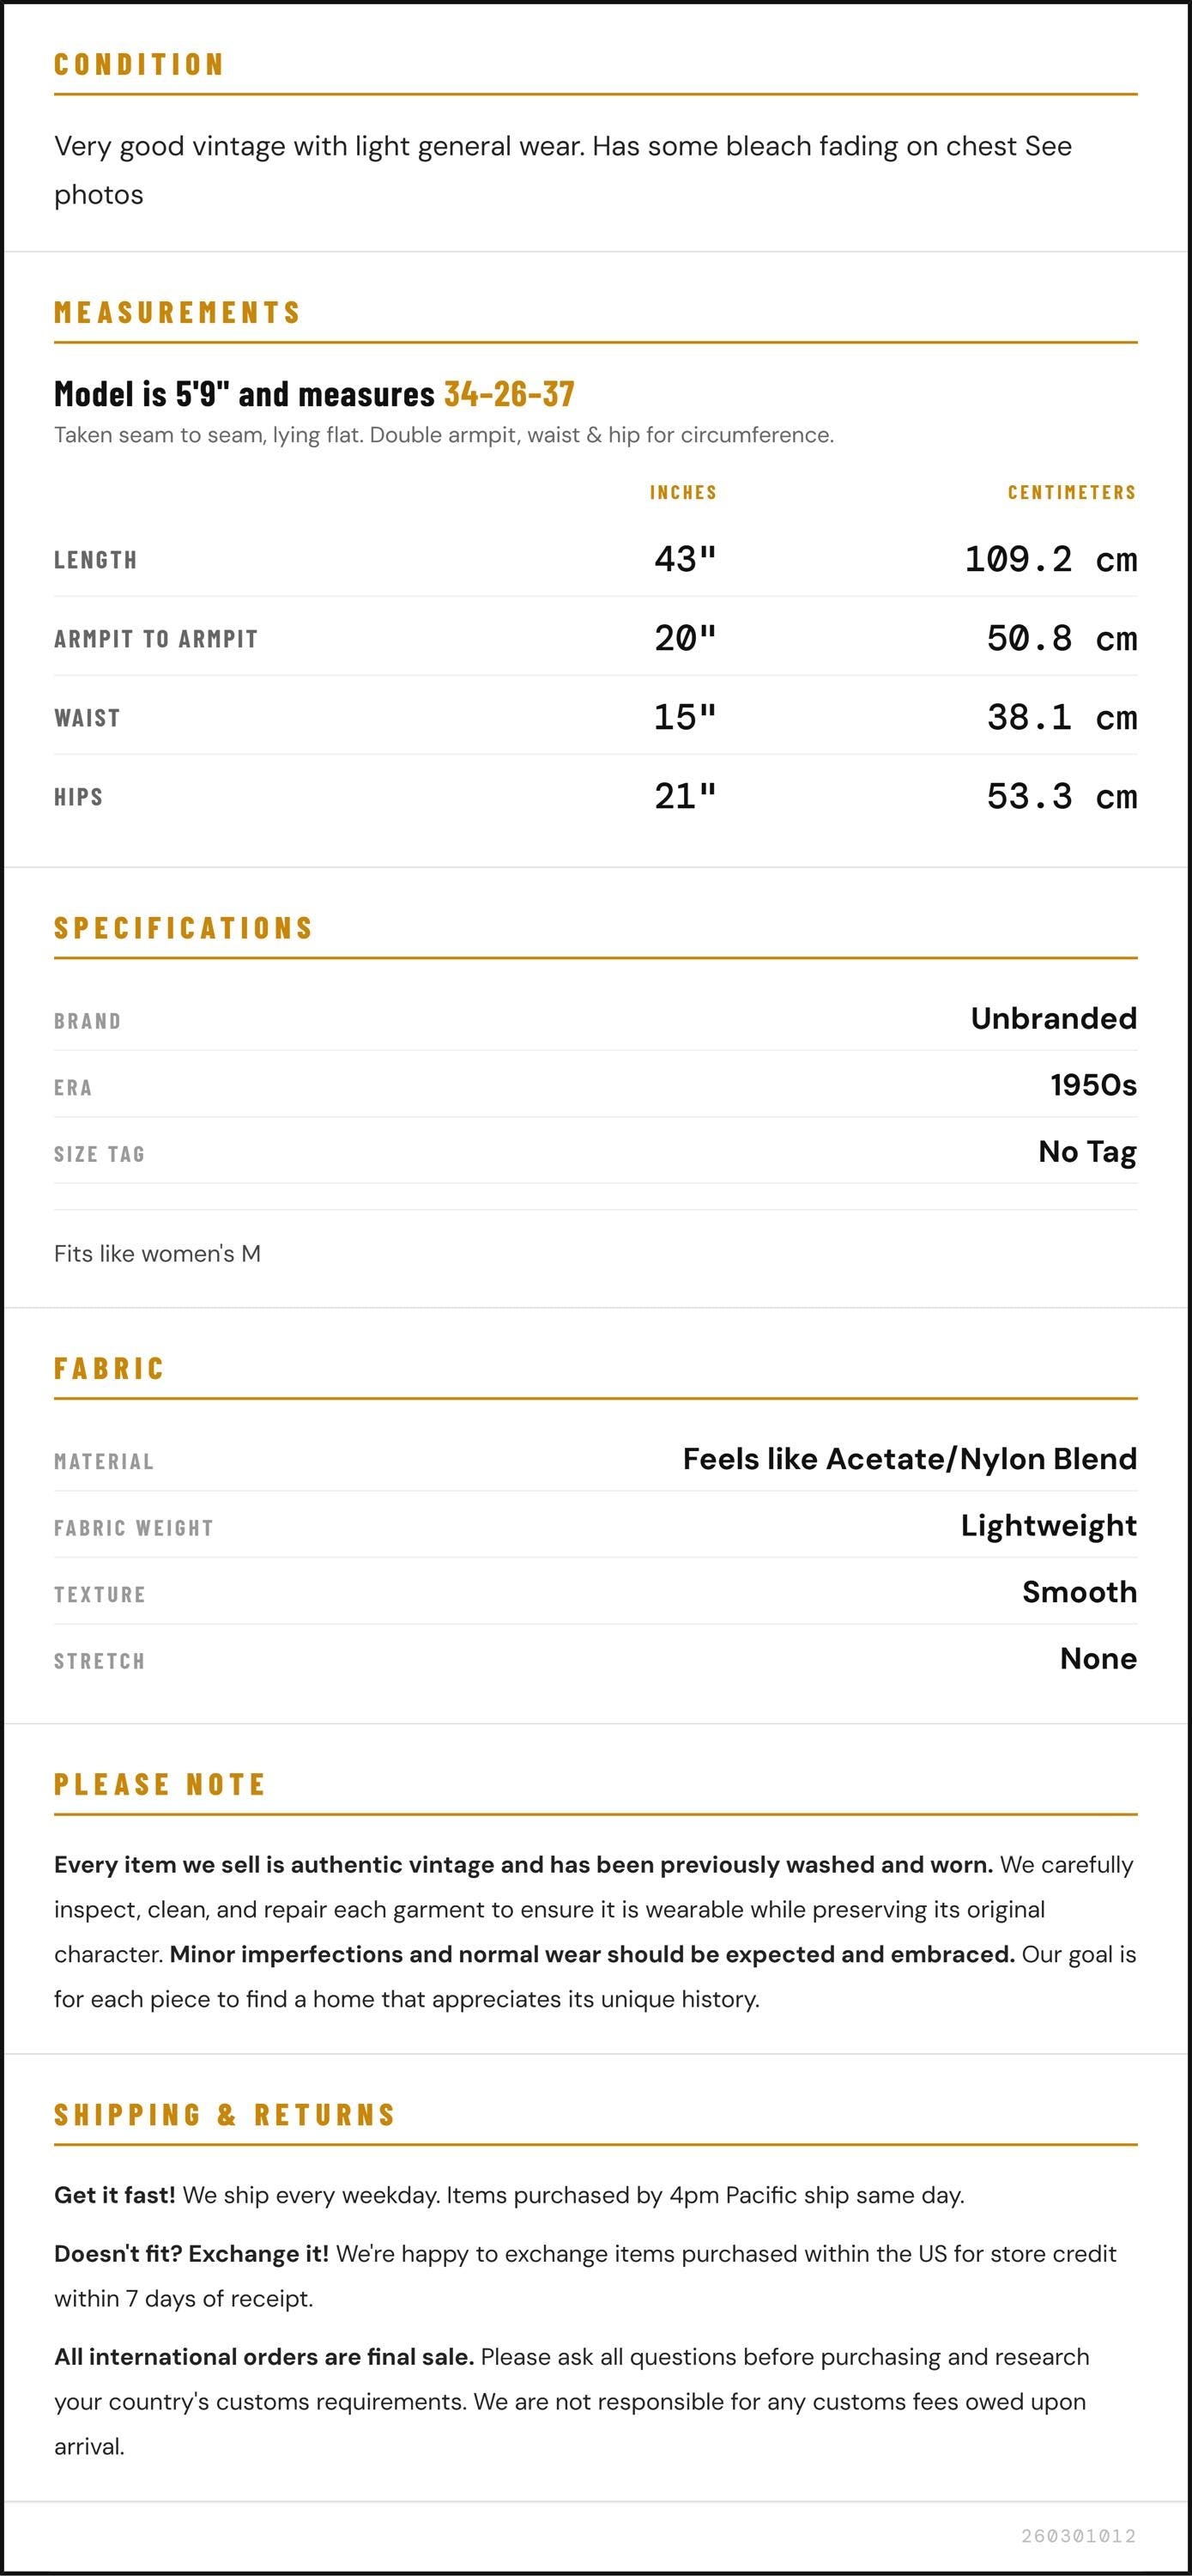Click the FABRIC section heading

pos(109,1368)
